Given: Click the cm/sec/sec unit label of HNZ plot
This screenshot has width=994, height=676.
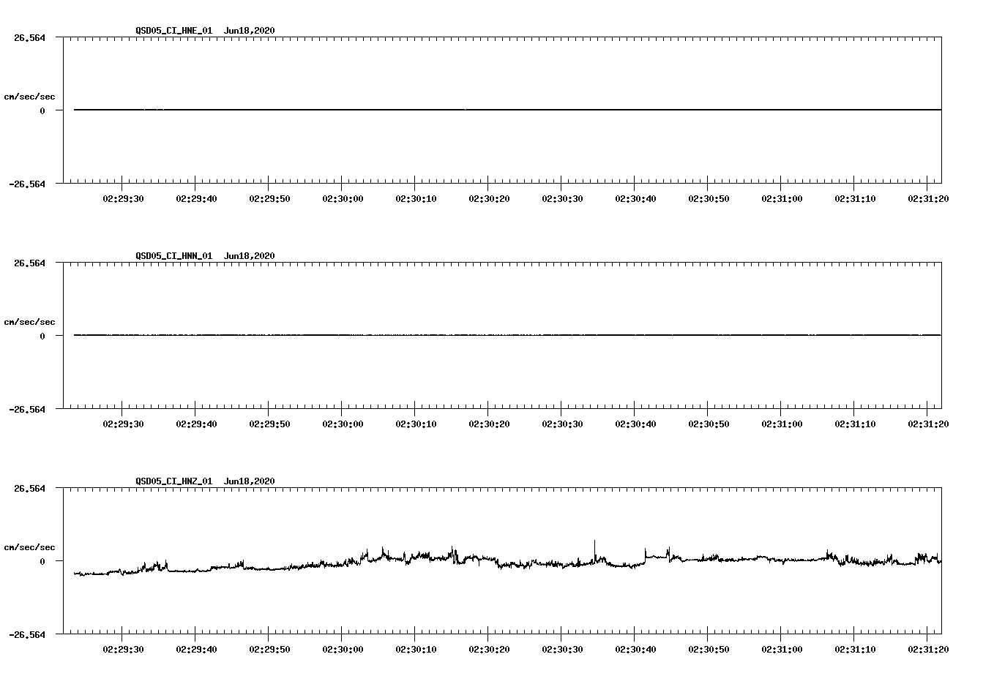Looking at the screenshot, I should point(29,547).
